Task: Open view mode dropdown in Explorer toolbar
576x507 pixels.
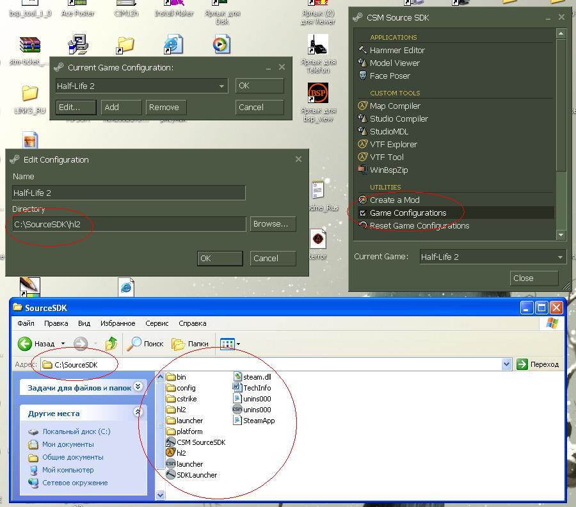Action: (239, 344)
